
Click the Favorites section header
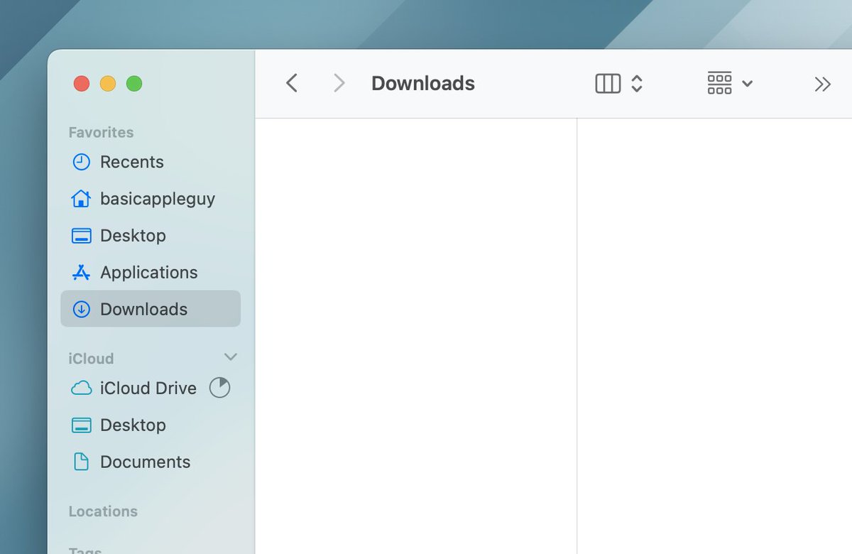click(x=101, y=132)
